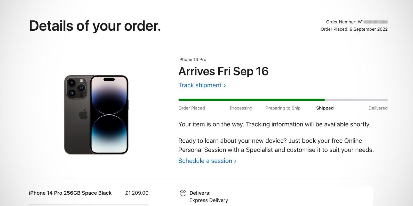Click the package delivery box icon
The width and height of the screenshot is (413, 206).
[183, 193]
